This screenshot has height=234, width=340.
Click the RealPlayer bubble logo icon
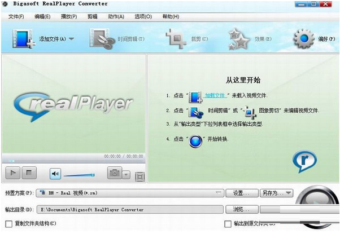pyautogui.click(x=304, y=162)
